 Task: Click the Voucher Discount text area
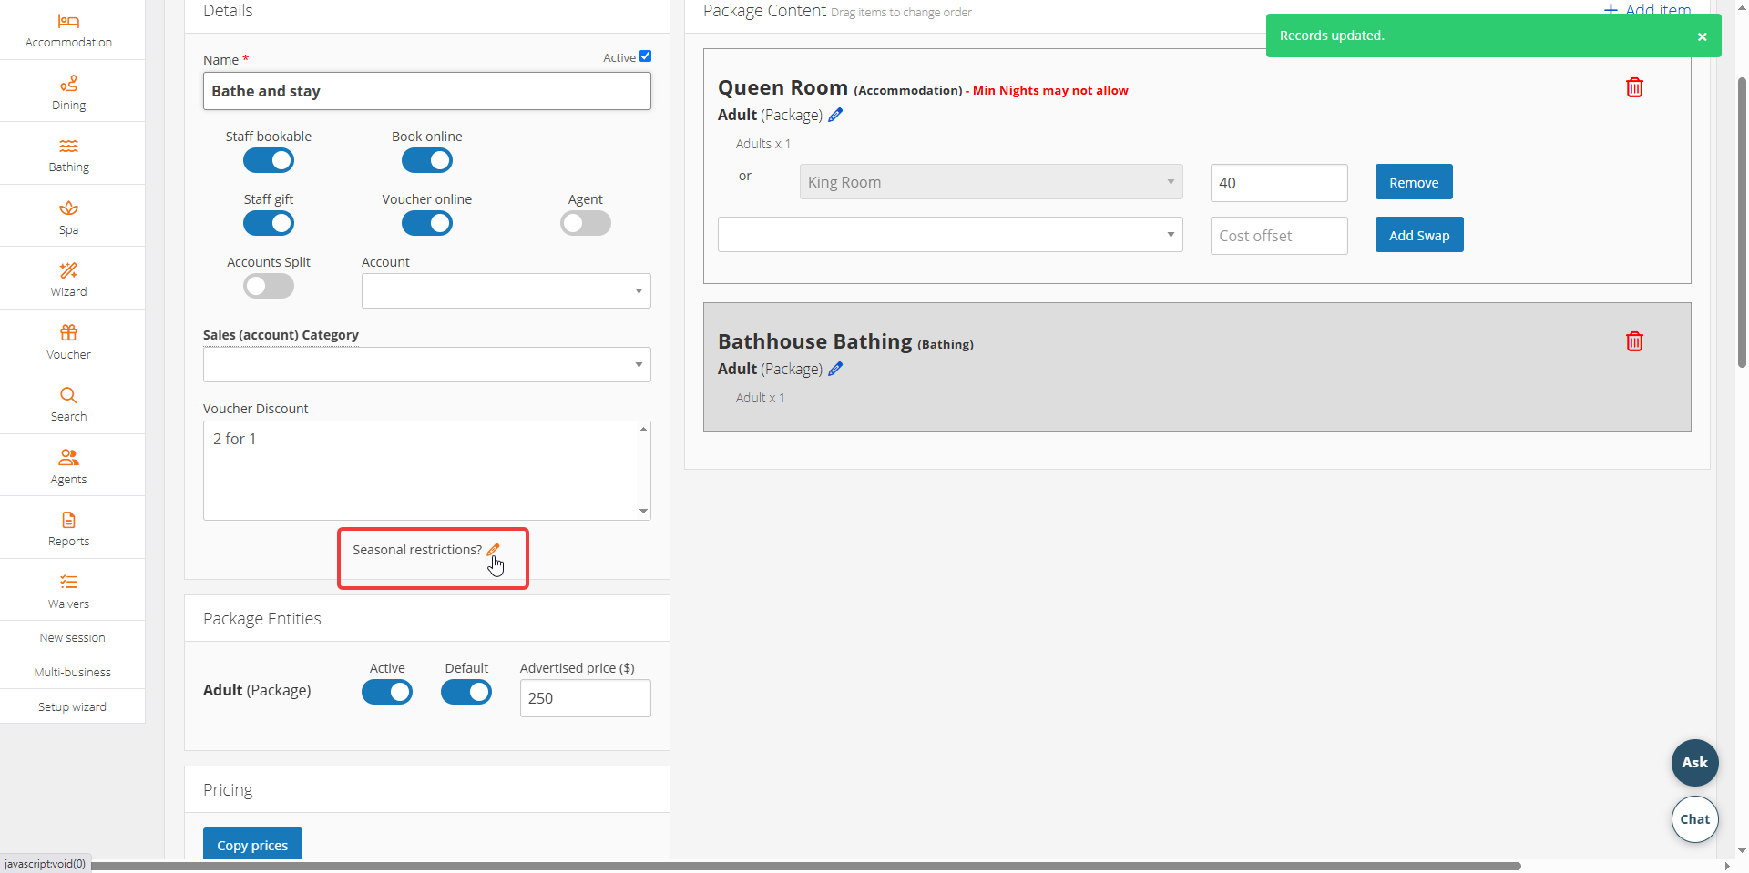point(427,471)
